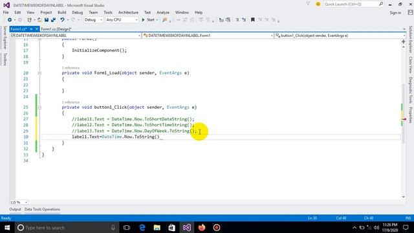Viewport: 414px width, 233px height.
Task: Open the Debug configuration dropdown
Action: [93, 20]
